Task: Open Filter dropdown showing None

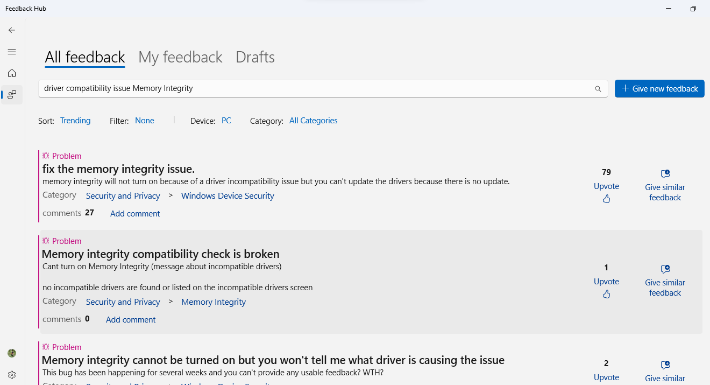Action: 145,121
